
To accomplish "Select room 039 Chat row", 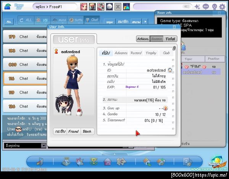I will 25,65.
